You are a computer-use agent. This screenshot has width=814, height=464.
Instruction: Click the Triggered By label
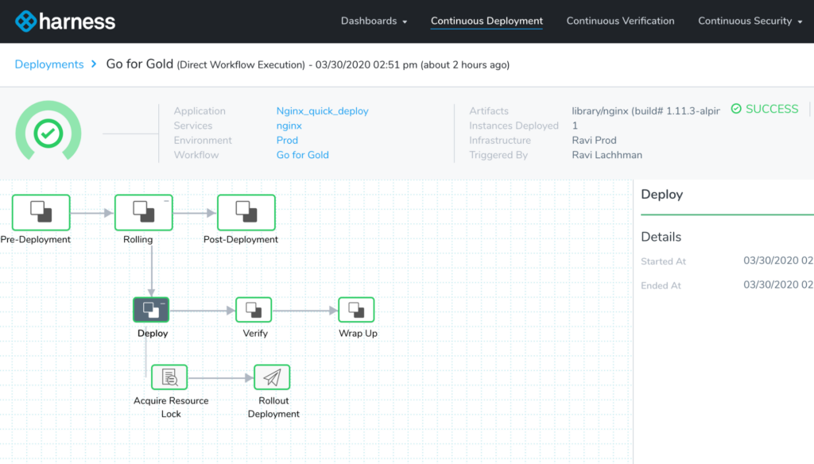(x=498, y=155)
